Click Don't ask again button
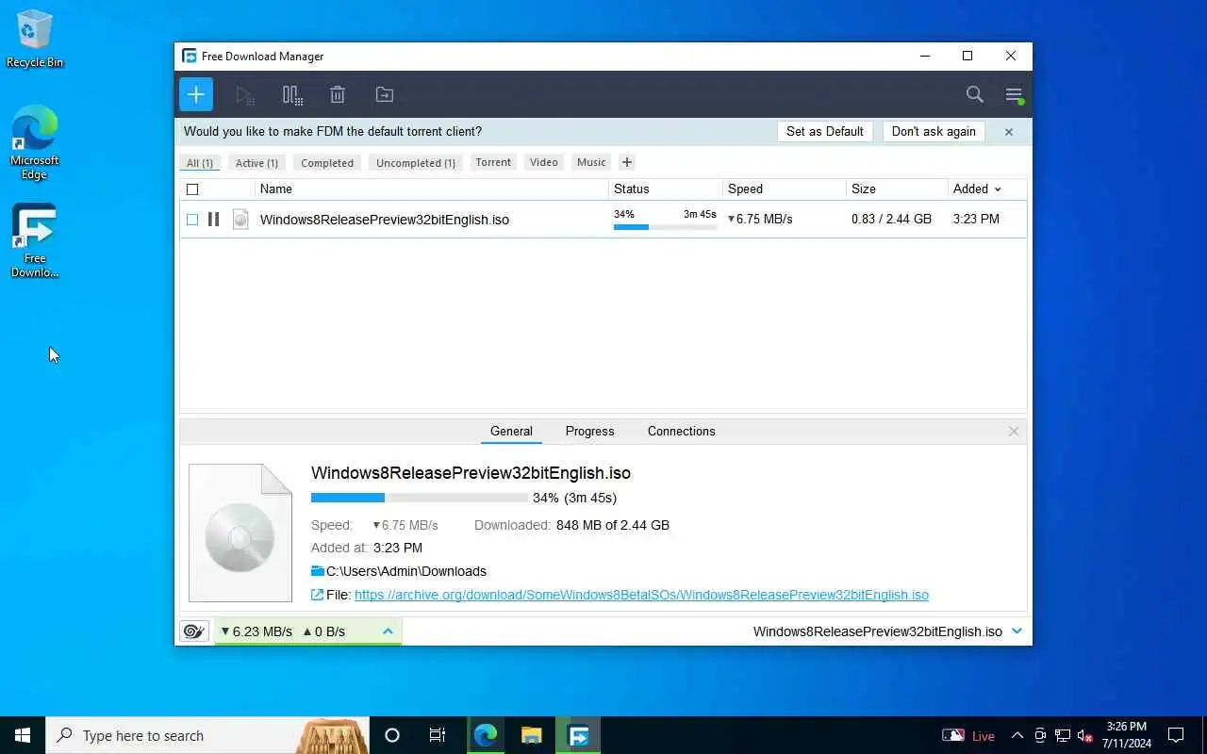The height and width of the screenshot is (754, 1207). coord(934,132)
